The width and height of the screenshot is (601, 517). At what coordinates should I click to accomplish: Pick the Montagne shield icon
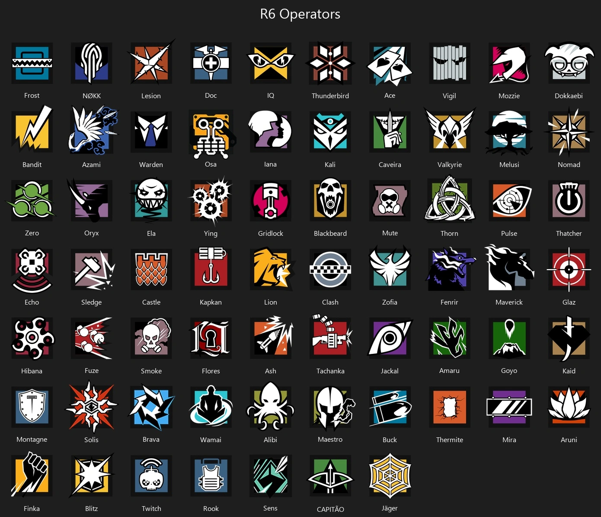[32, 406]
